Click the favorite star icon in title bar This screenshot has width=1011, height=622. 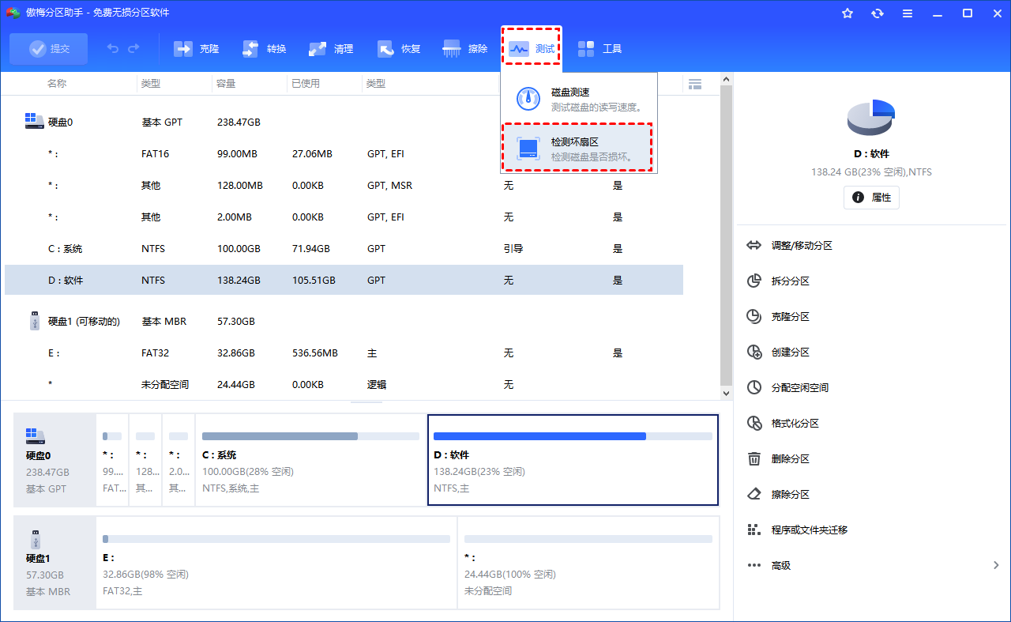tap(848, 13)
